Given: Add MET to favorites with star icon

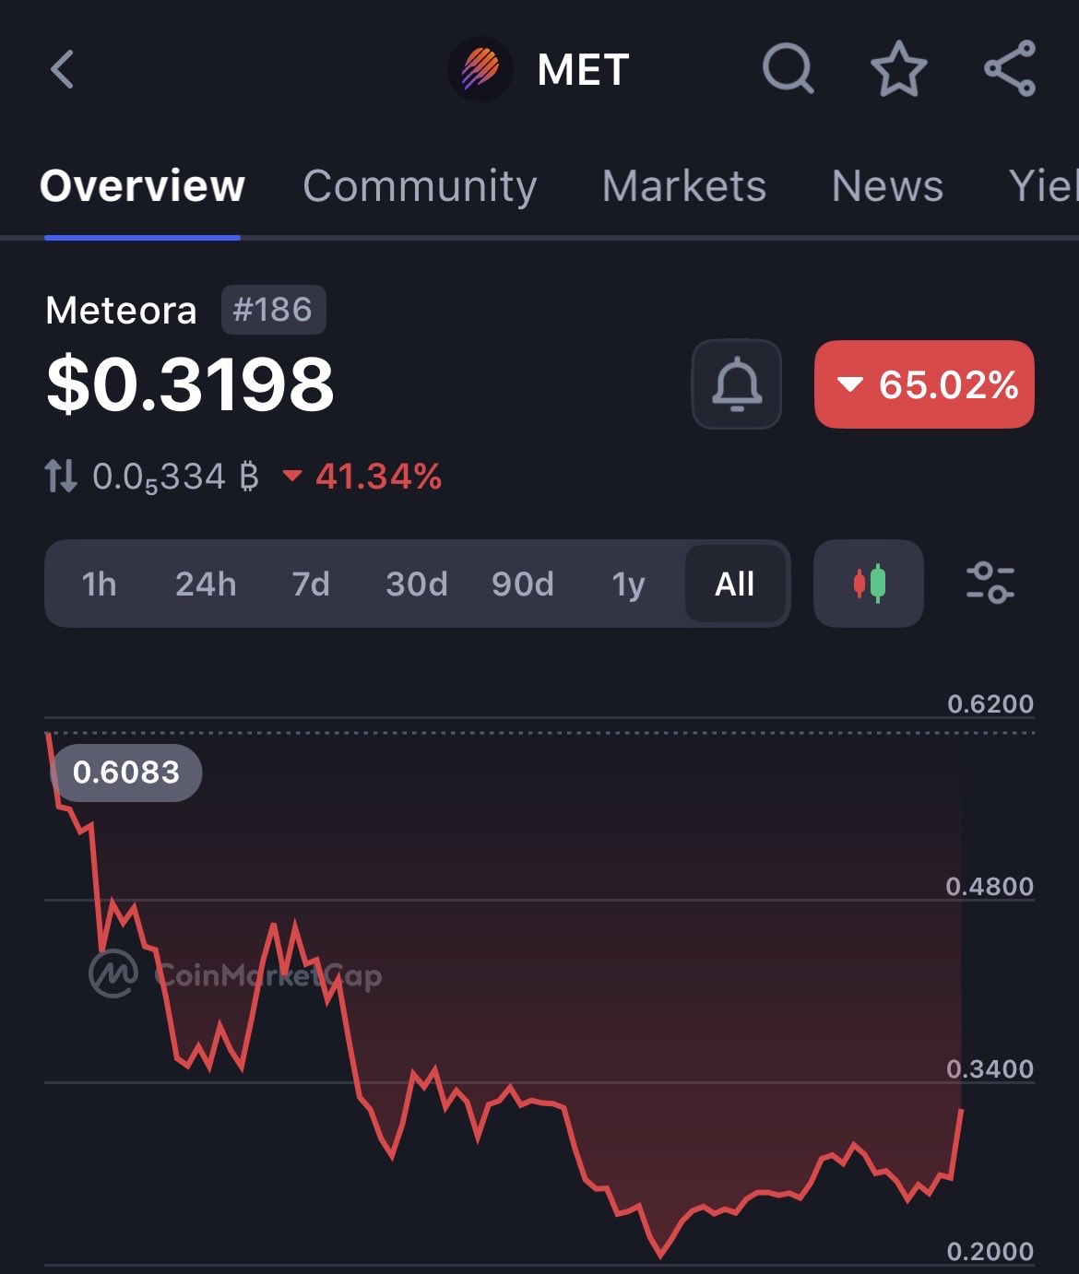Looking at the screenshot, I should pos(898,69).
